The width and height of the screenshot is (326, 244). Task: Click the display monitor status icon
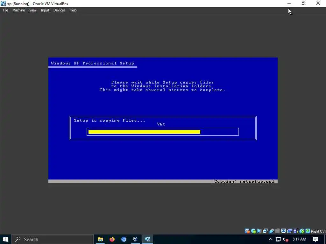point(283,231)
